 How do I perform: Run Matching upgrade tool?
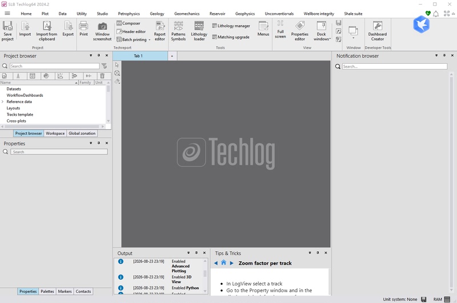click(231, 37)
